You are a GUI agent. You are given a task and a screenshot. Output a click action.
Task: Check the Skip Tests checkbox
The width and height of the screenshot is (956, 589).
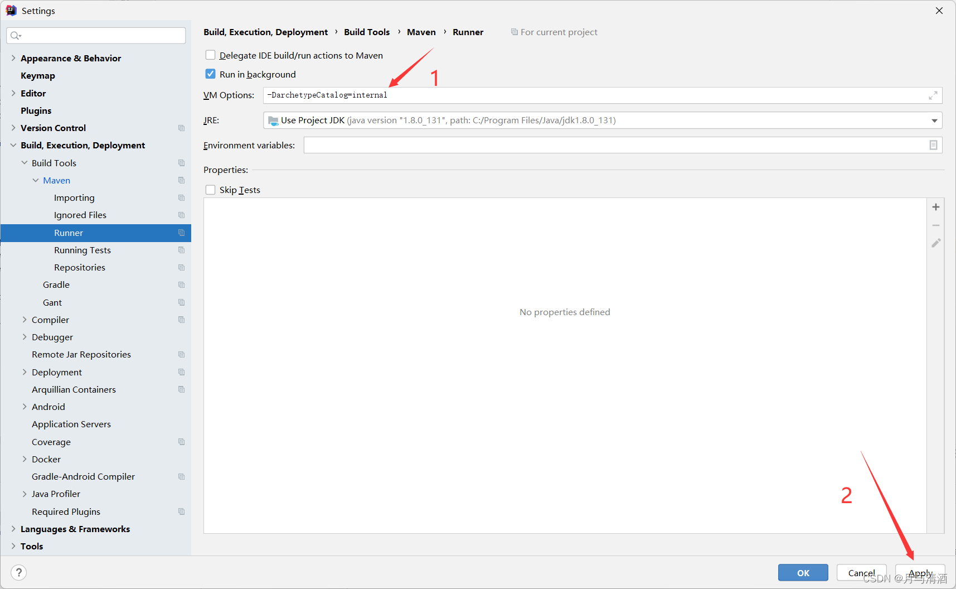pyautogui.click(x=210, y=190)
